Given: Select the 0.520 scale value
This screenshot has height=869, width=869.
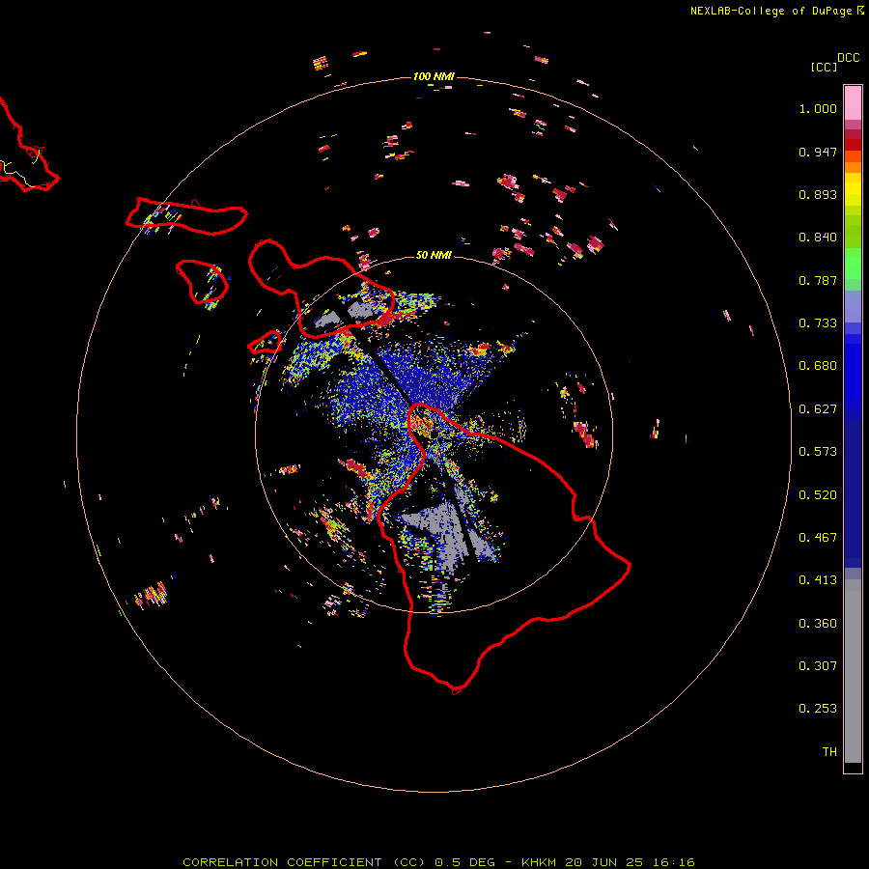Looking at the screenshot, I should click(x=818, y=495).
